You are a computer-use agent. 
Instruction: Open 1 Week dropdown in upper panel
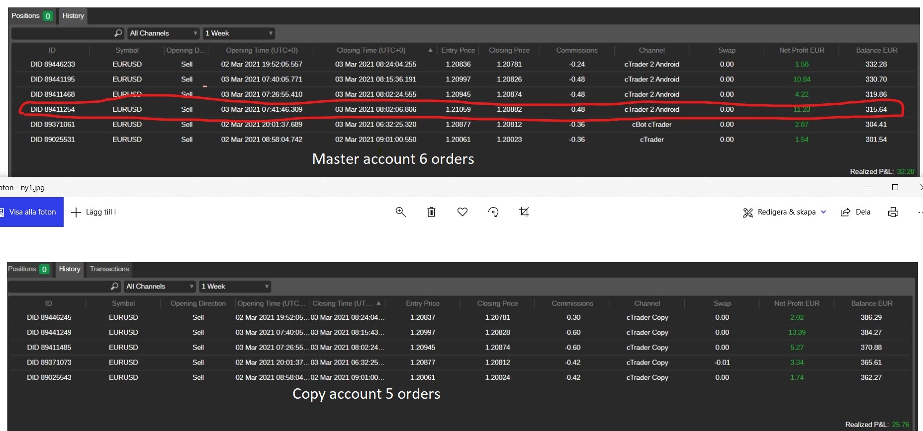pos(239,33)
